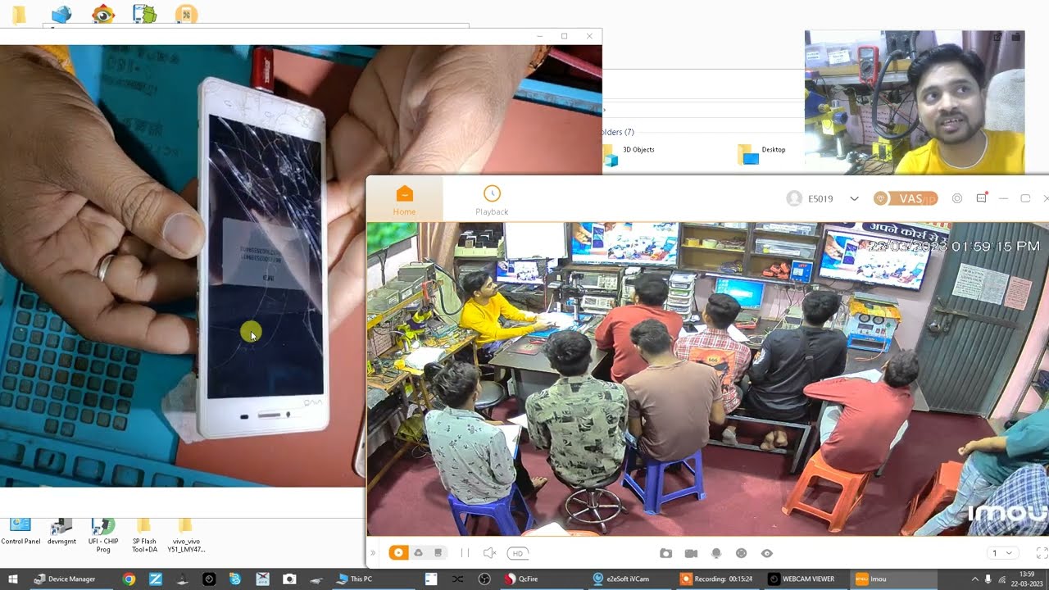Open Google Chrome from taskbar

(x=129, y=579)
